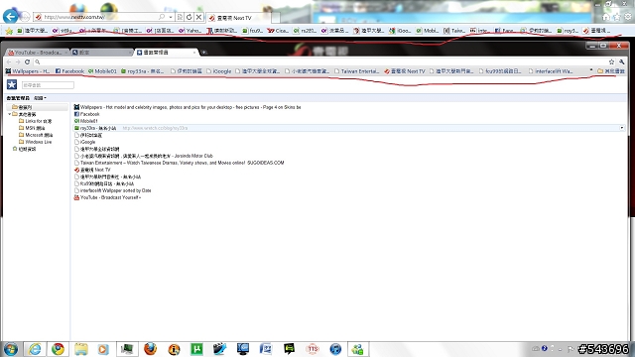Refresh page in Internet Explorer
The height and width of the screenshot is (357, 635).
click(x=190, y=17)
